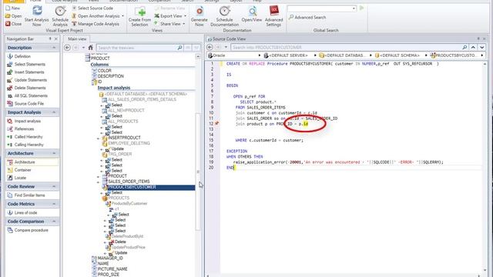Go back in treeview navigation

(x=67, y=48)
